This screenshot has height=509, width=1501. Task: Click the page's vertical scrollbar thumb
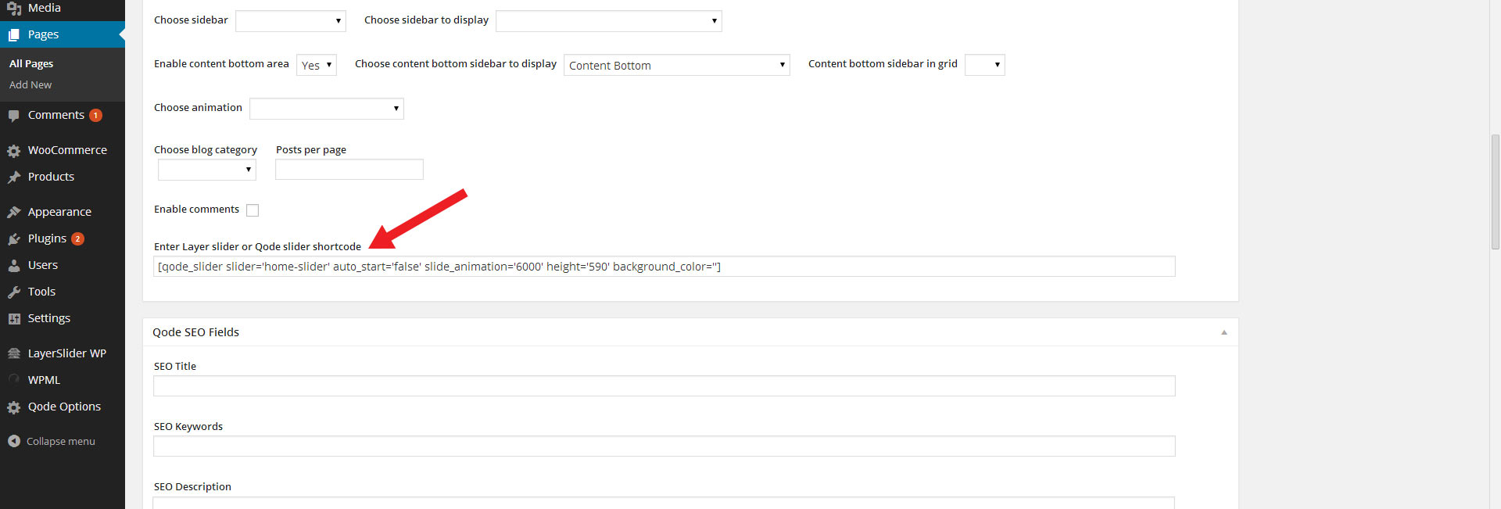click(1495, 192)
